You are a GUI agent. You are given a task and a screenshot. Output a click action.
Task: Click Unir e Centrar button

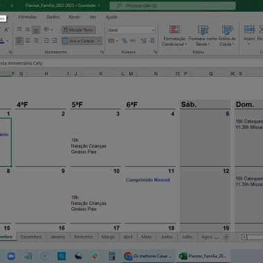pos(79,41)
